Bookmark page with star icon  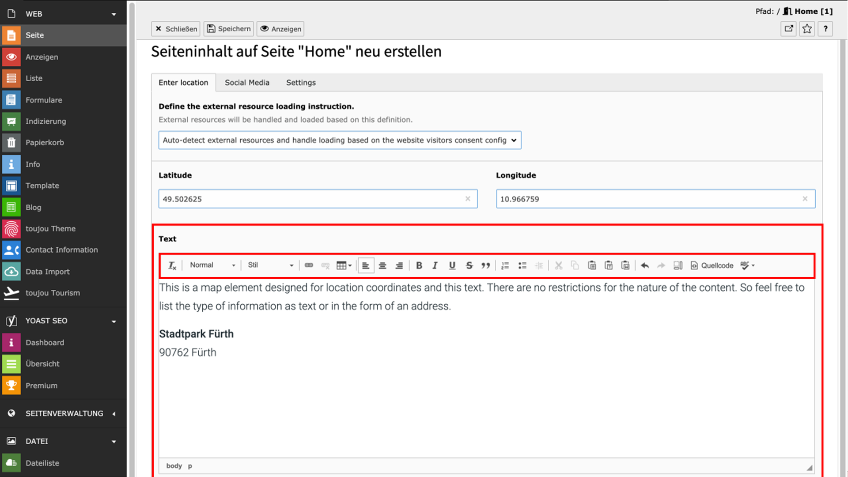[x=807, y=29]
